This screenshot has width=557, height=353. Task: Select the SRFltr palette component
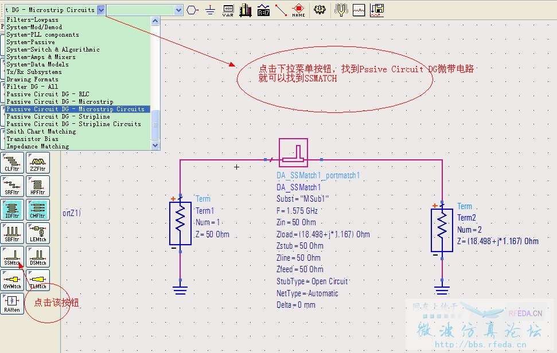coord(12,186)
